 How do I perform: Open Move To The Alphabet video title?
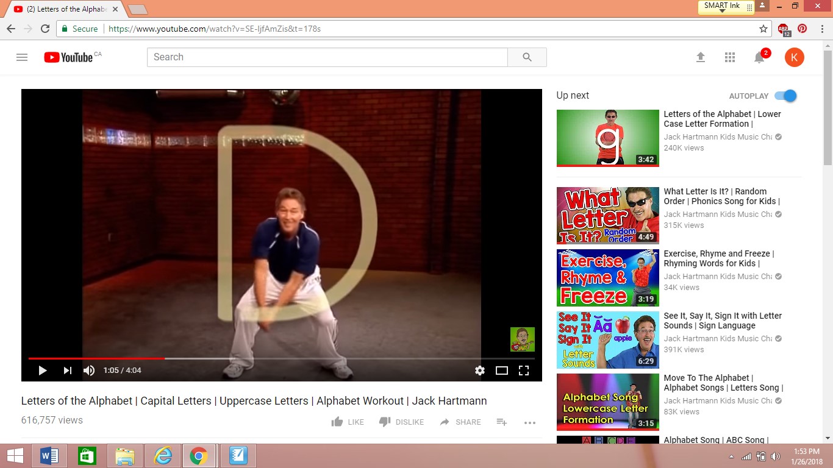724,383
